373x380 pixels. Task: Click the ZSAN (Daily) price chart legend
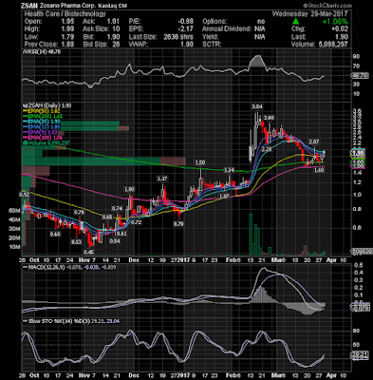47,105
